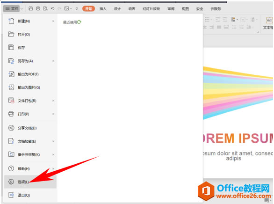Click the print preview icon
Image resolution: width=274 pixels, height=204 pixels.
click(45, 8)
